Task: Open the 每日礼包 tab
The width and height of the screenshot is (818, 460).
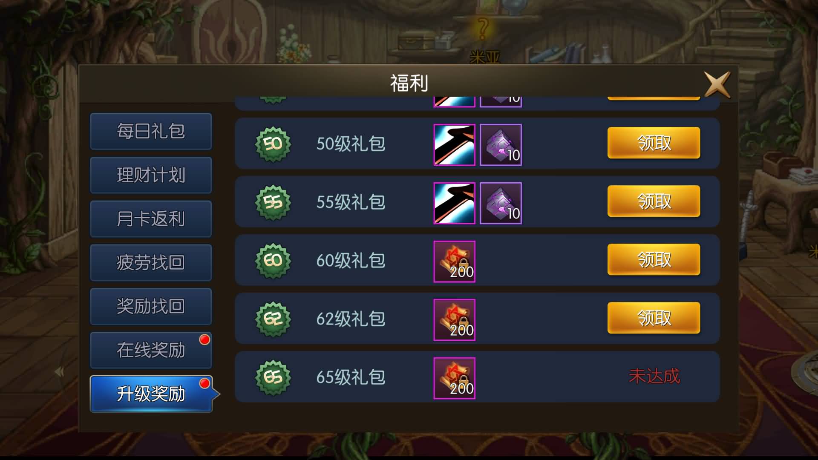Action: pos(151,131)
